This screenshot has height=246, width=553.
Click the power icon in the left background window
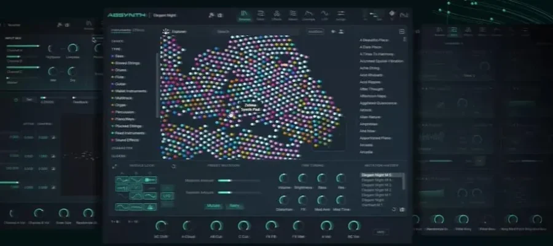(16, 99)
